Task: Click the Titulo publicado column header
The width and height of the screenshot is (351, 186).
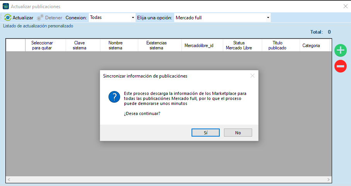Action: coord(281,45)
